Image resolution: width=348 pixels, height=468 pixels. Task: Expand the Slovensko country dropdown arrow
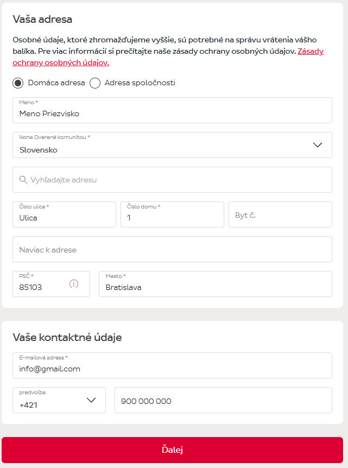[318, 145]
